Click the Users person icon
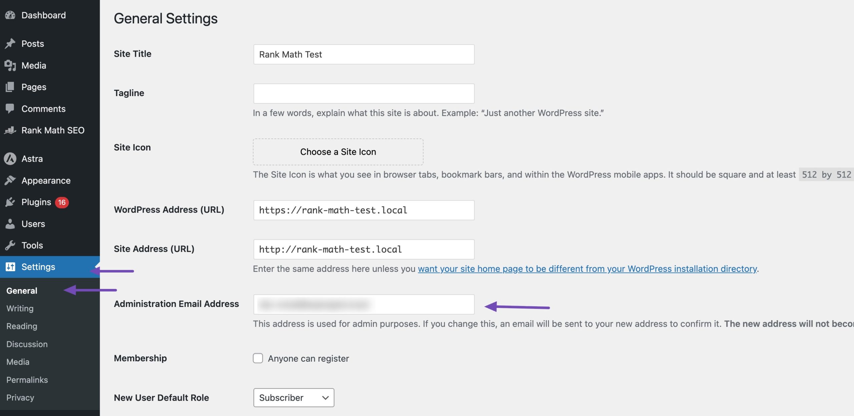 pyautogui.click(x=10, y=224)
